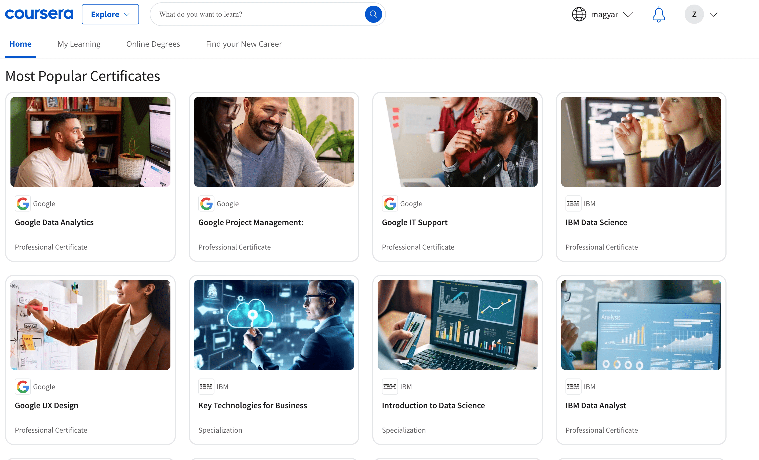Screen dimensions: 759x460
Task: Open notifications bell
Action: 659,14
